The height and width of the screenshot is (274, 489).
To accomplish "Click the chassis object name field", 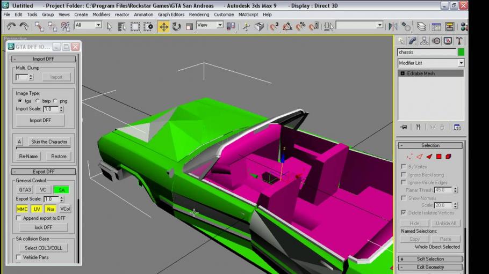I will pos(426,52).
